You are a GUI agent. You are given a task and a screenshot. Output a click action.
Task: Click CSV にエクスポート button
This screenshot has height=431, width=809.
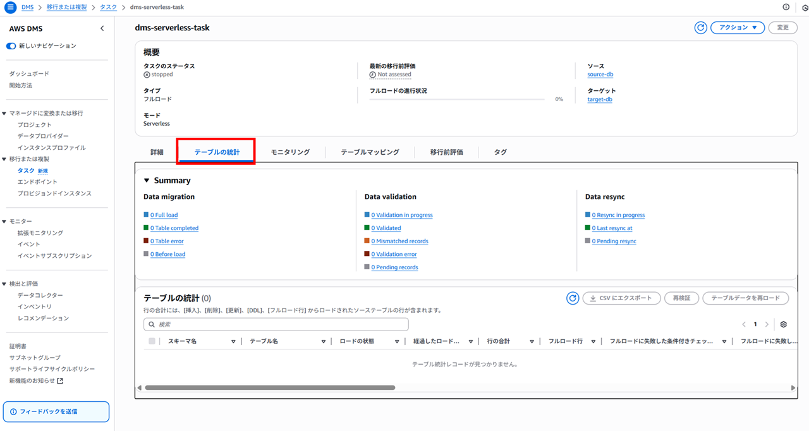pyautogui.click(x=621, y=298)
